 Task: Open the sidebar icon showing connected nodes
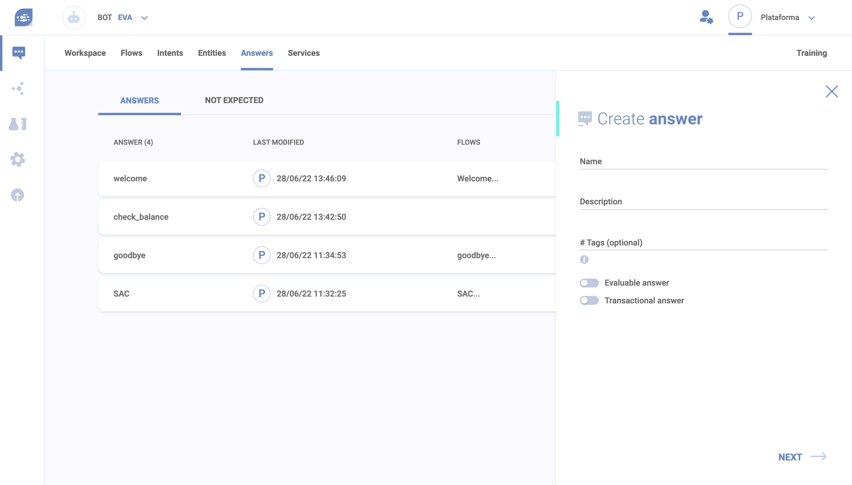pos(18,88)
